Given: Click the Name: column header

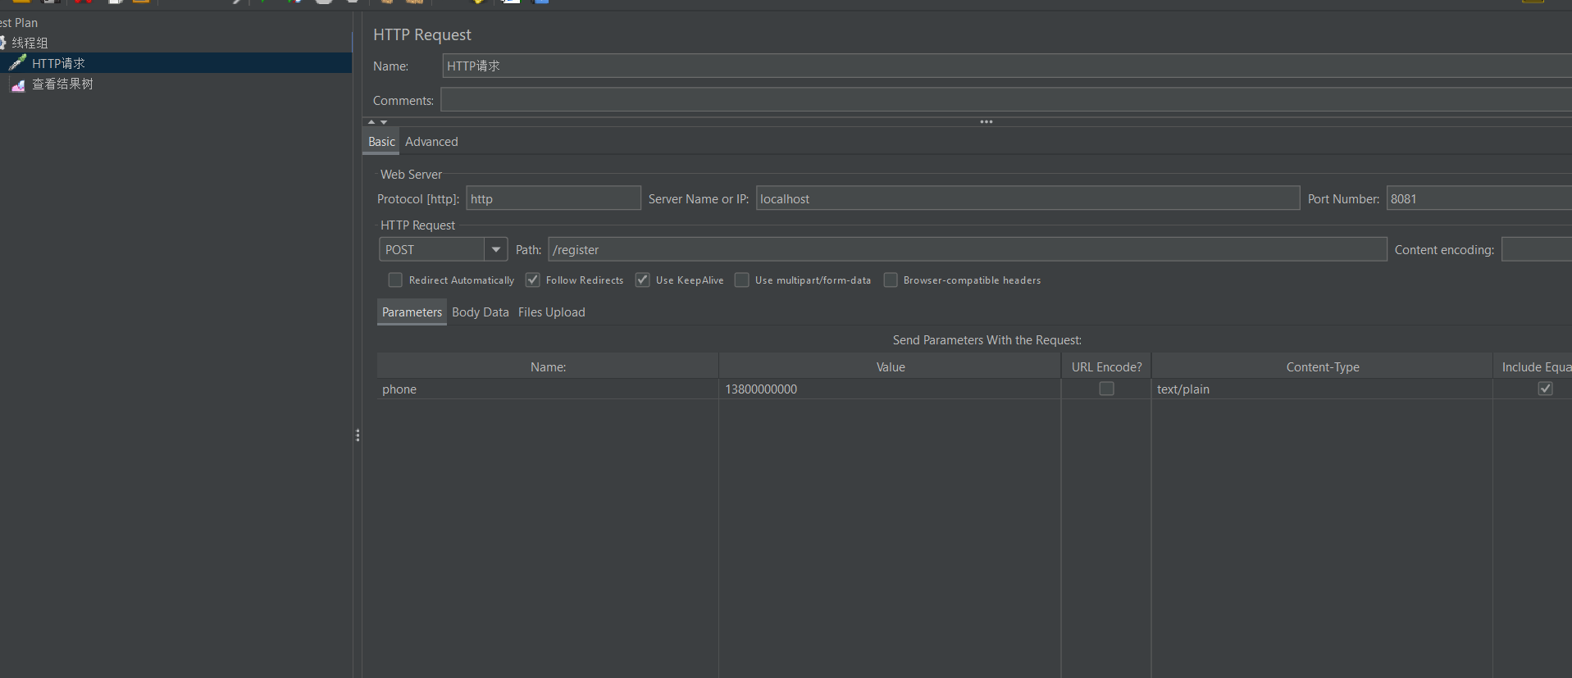Looking at the screenshot, I should (548, 366).
